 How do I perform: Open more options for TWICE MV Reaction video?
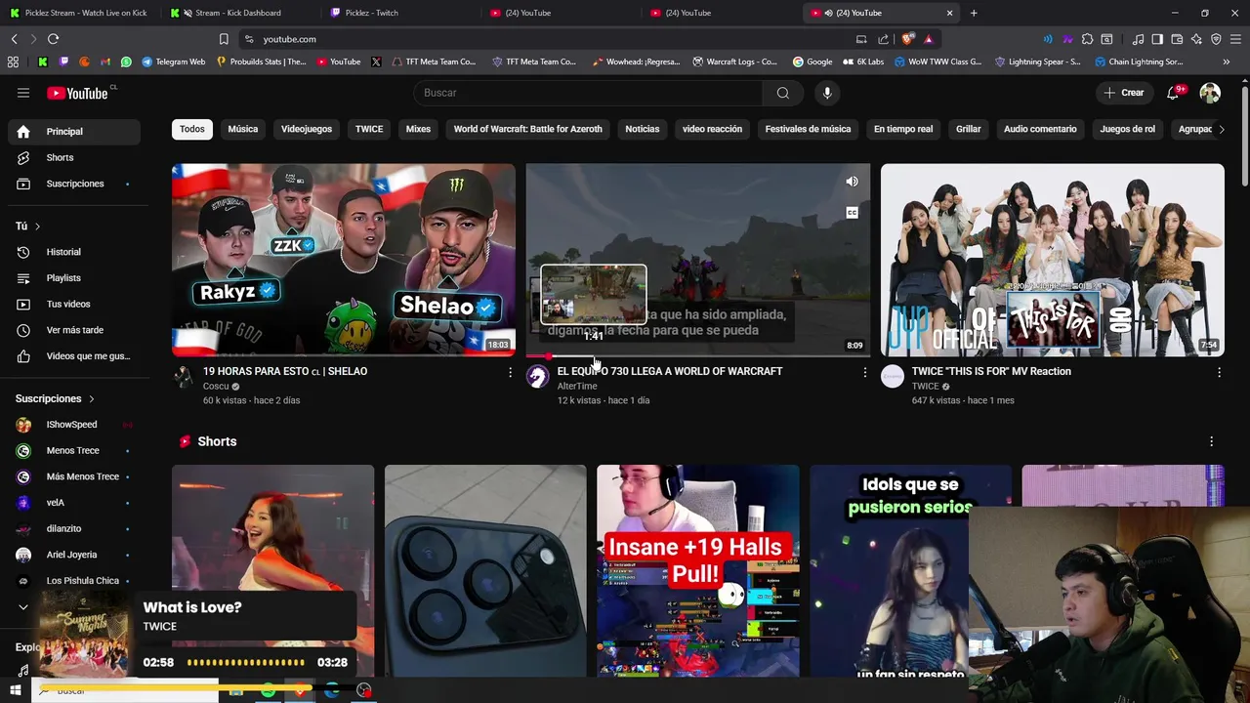tap(1219, 372)
